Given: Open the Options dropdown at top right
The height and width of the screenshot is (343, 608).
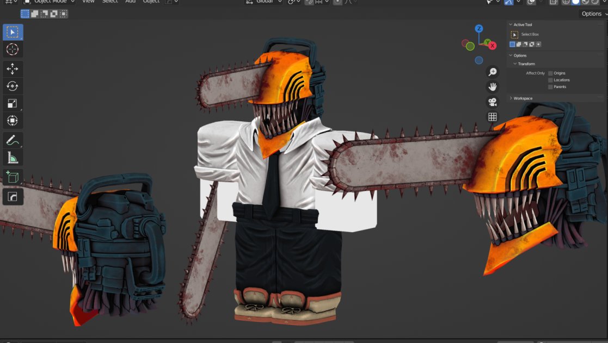Looking at the screenshot, I should (x=594, y=14).
